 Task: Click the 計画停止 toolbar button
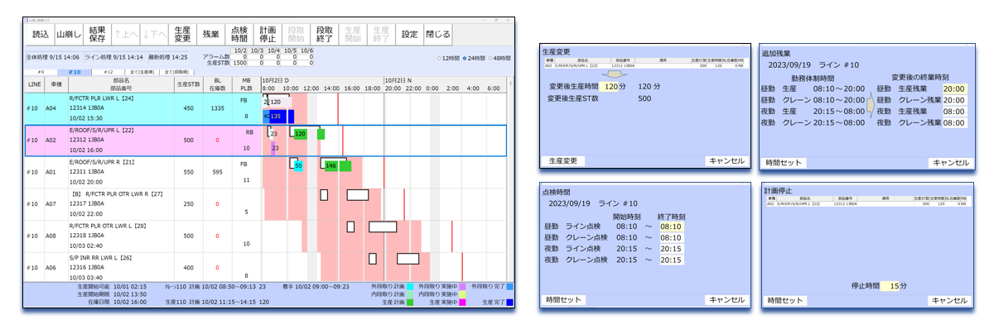267,35
